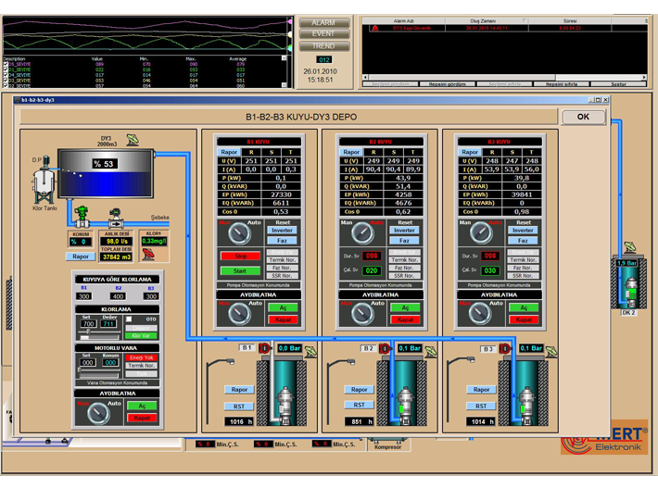
Task: Click the alarm list horizontal scrollbar
Action: click(x=504, y=77)
